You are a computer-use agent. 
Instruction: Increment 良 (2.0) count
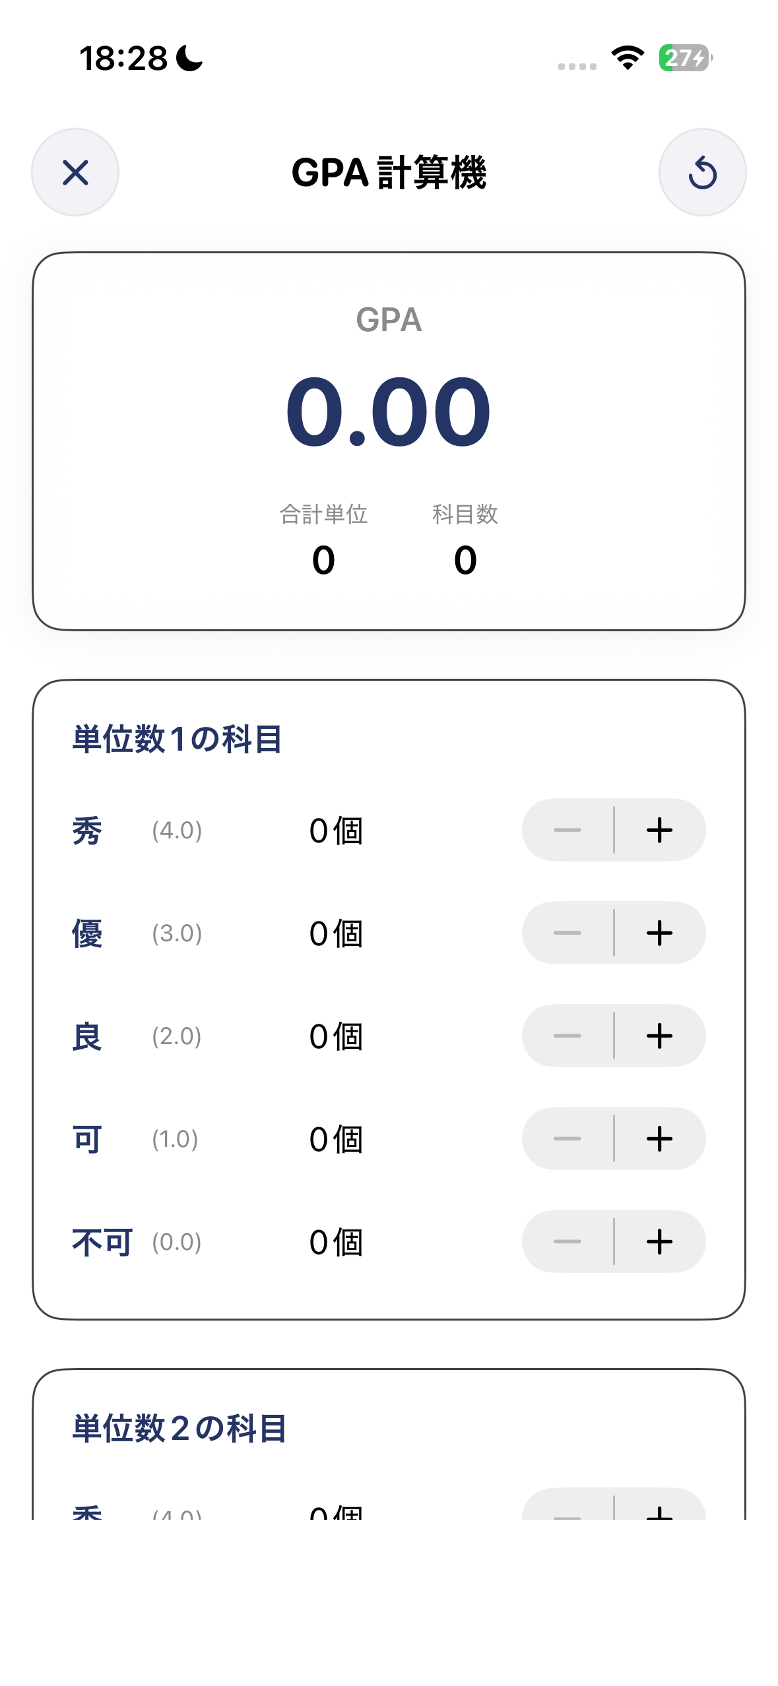point(660,1036)
